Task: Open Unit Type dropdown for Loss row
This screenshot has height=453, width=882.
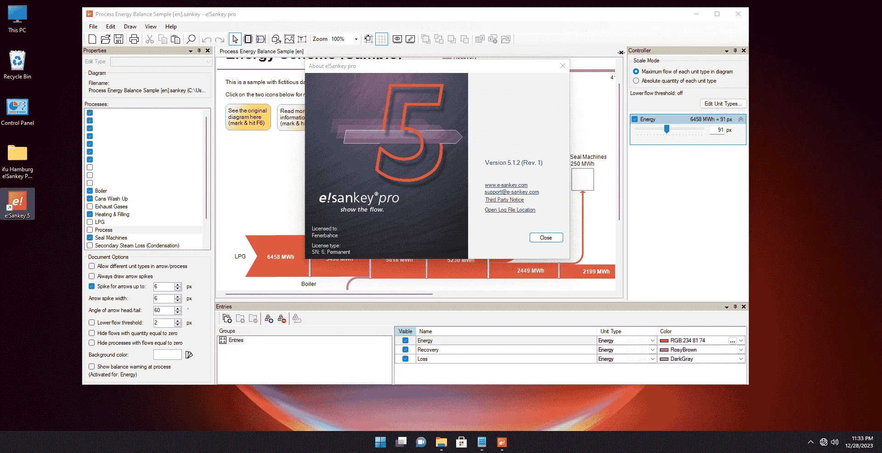Action: 652,359
